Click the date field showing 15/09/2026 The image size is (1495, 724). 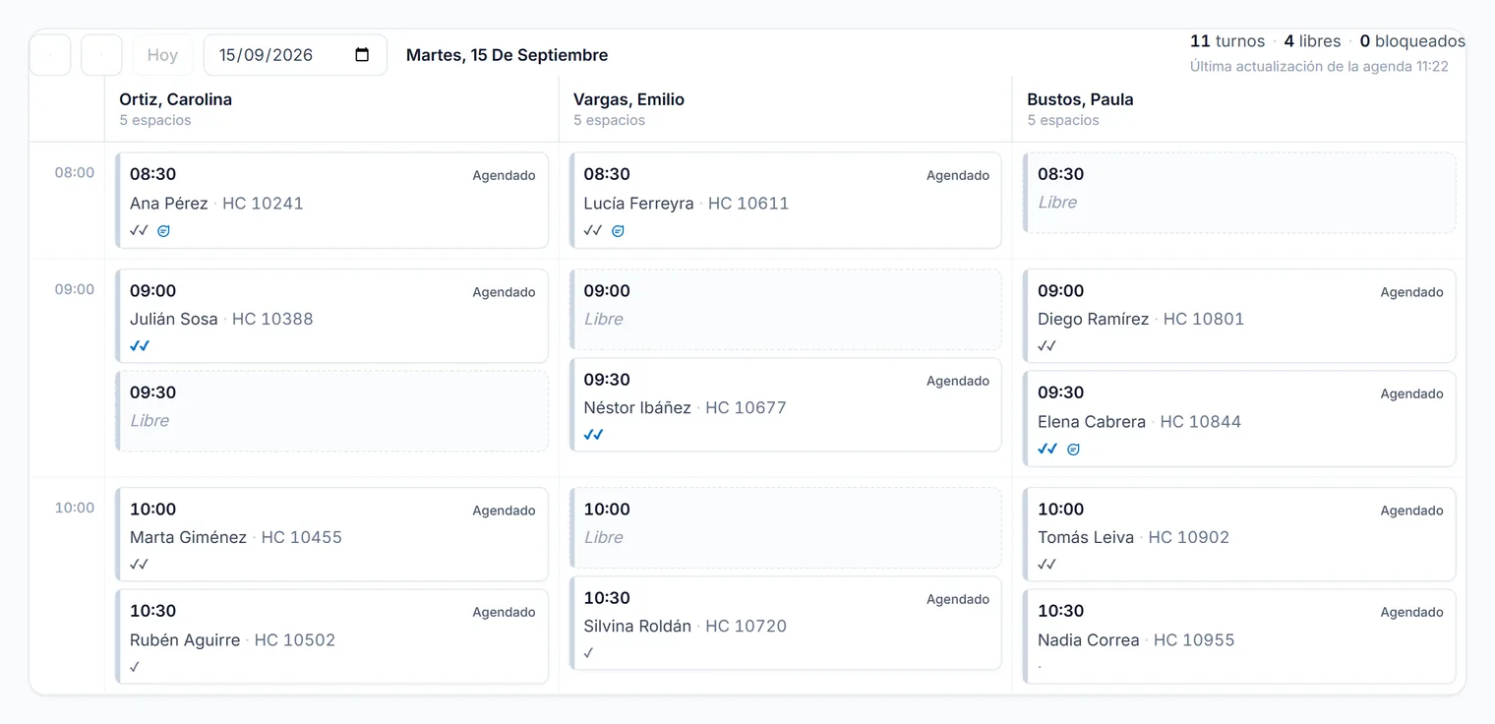click(295, 55)
